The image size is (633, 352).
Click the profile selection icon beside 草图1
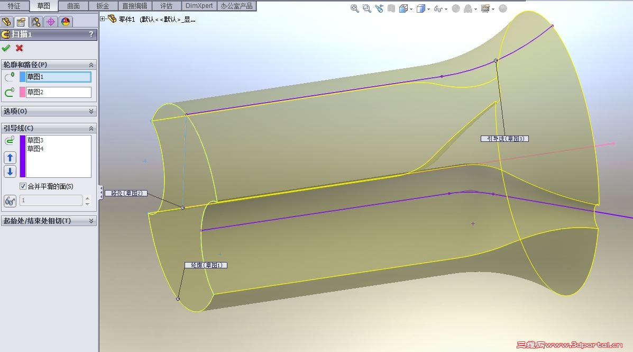tap(10, 77)
